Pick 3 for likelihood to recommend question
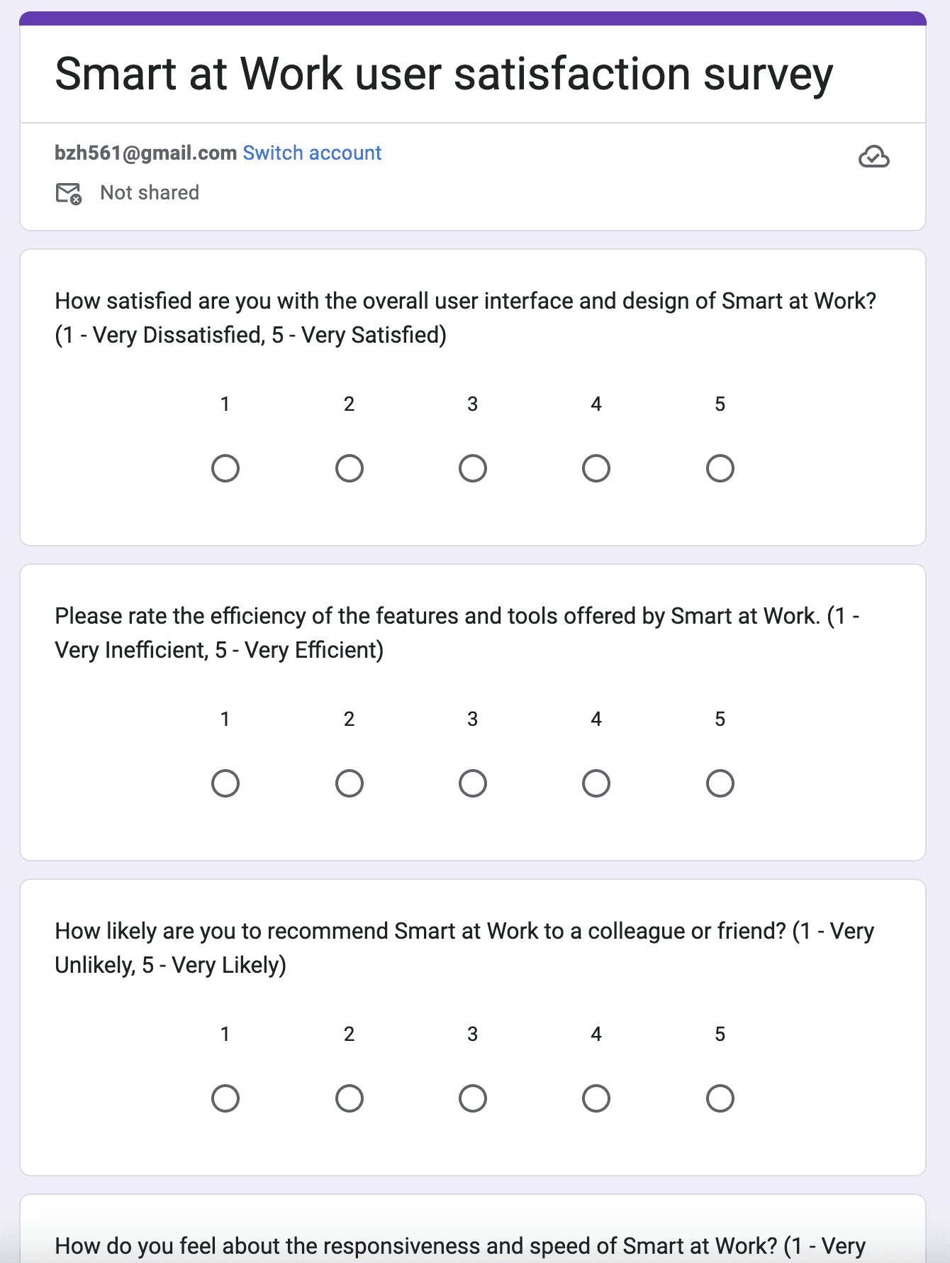Screen dimensions: 950x1263 [x=473, y=1098]
